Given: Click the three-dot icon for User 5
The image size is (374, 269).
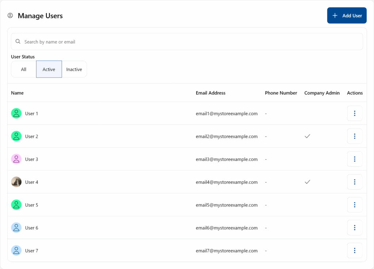Looking at the screenshot, I should point(354,205).
